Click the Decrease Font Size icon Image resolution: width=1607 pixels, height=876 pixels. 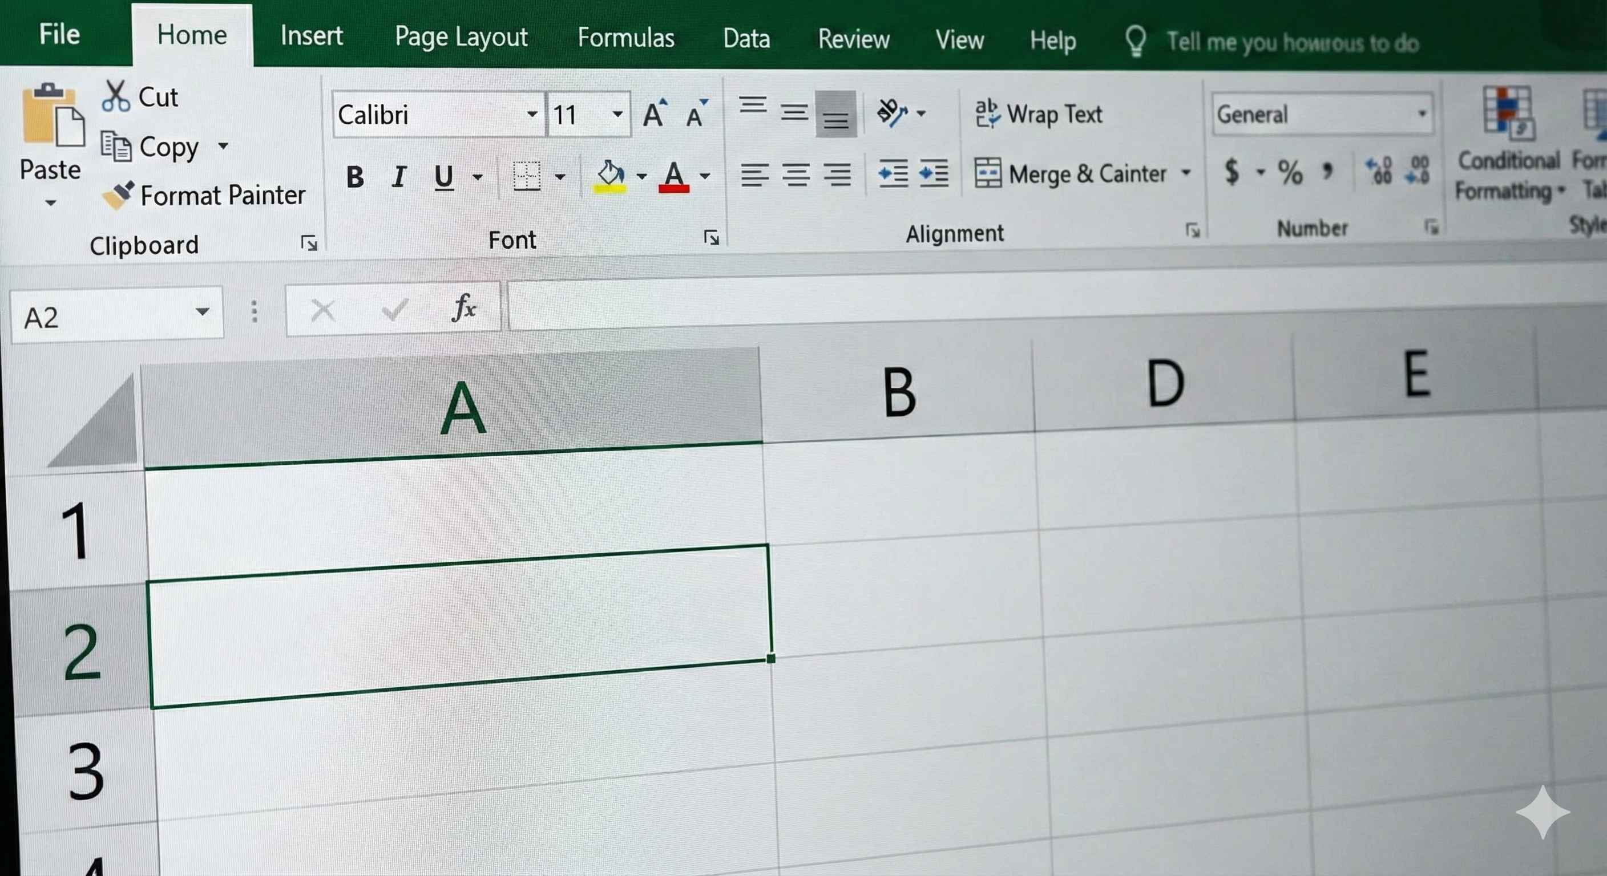pyautogui.click(x=696, y=113)
